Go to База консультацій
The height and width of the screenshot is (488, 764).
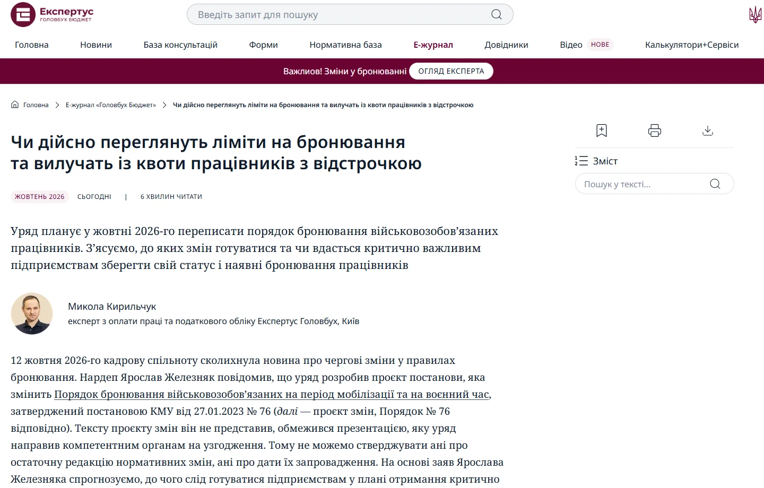tap(180, 45)
